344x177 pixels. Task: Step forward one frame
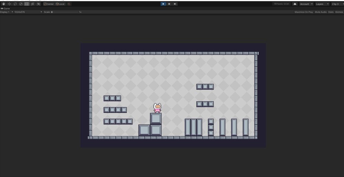(x=175, y=4)
